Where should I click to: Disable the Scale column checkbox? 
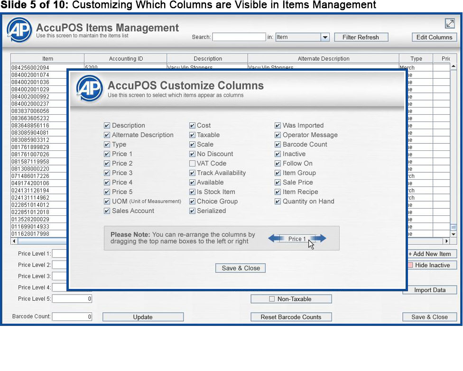[x=192, y=144]
